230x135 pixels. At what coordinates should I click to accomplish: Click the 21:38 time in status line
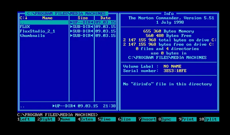click(x=109, y=106)
